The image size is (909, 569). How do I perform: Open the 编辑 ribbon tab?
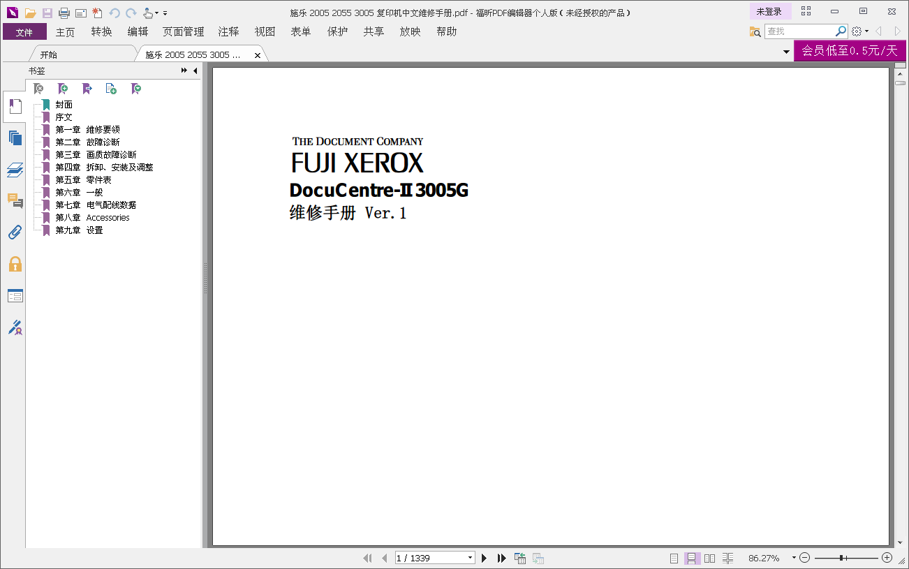pos(138,31)
